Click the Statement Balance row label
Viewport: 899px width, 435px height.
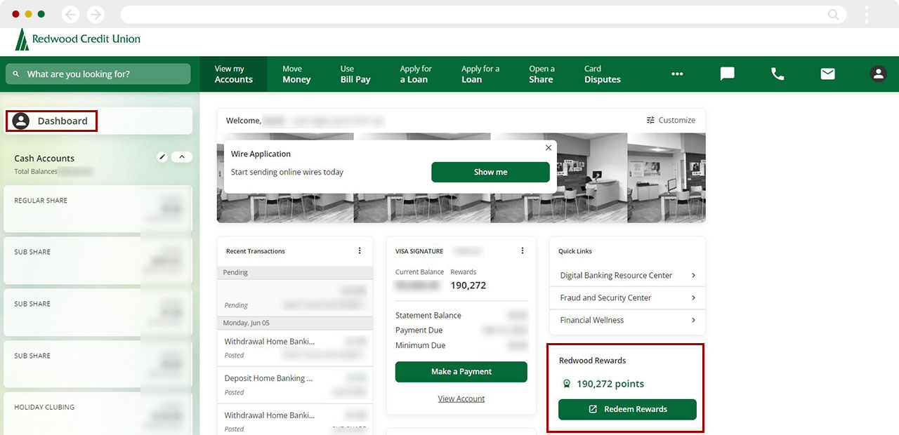click(x=428, y=316)
